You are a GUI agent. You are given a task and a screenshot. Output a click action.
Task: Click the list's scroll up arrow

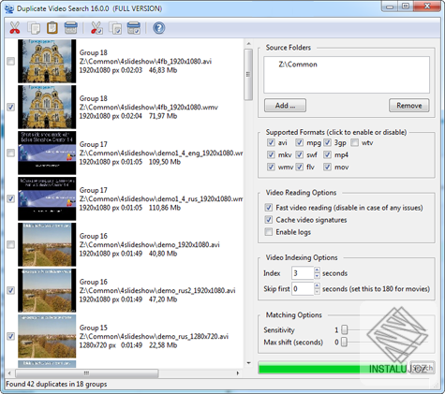point(248,44)
